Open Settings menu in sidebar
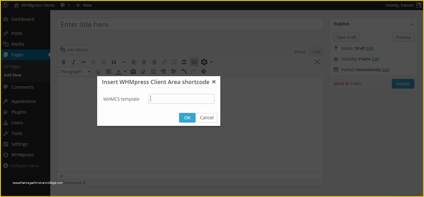Image resolution: width=424 pixels, height=197 pixels. point(25,144)
